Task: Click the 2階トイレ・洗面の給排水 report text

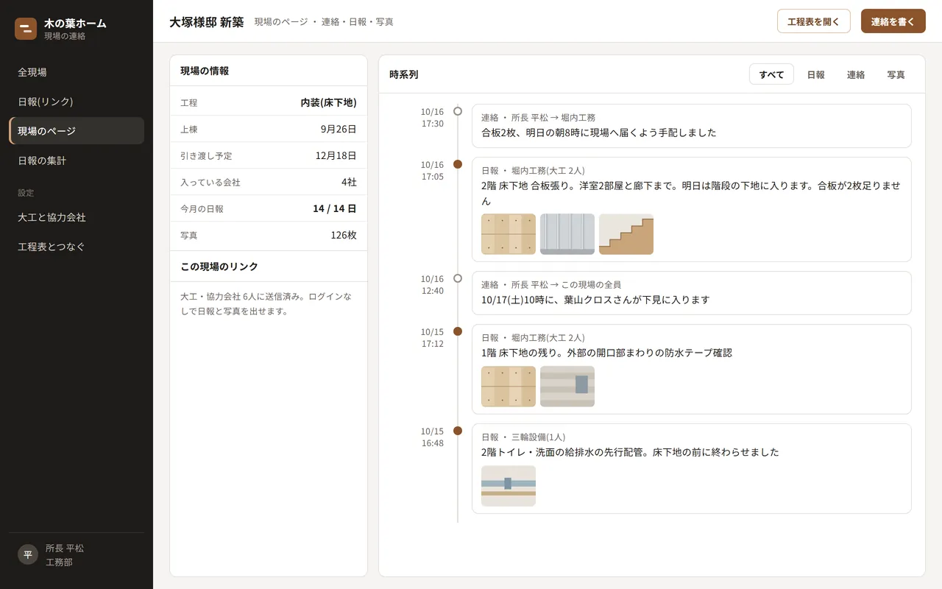Action: click(x=630, y=452)
